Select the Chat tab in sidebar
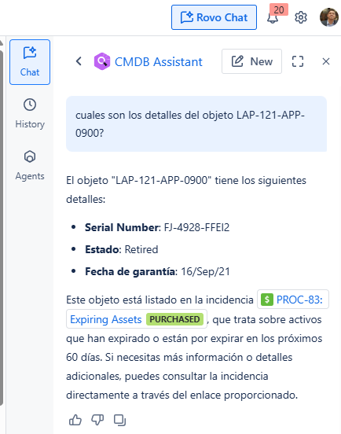The image size is (341, 434). pos(30,62)
